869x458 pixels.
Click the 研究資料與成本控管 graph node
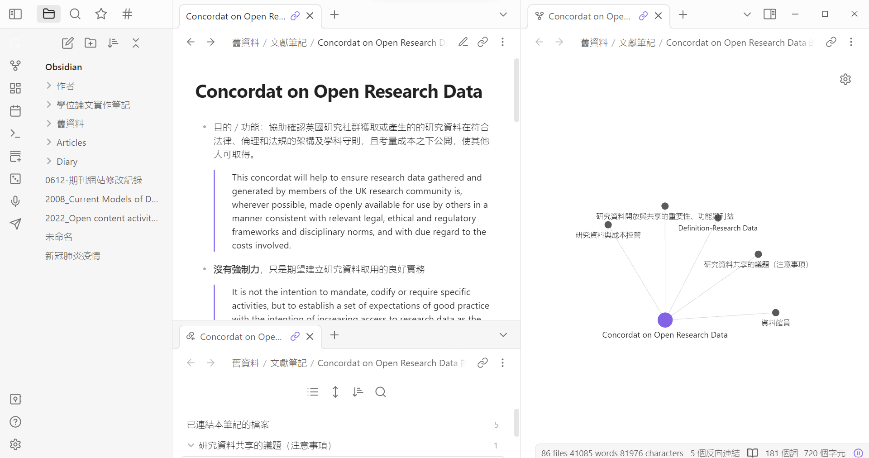pos(608,224)
